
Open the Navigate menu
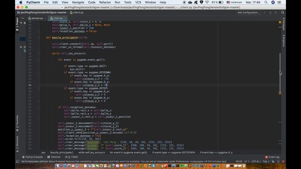point(78,2)
